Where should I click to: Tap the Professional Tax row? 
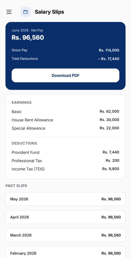tap(65, 160)
